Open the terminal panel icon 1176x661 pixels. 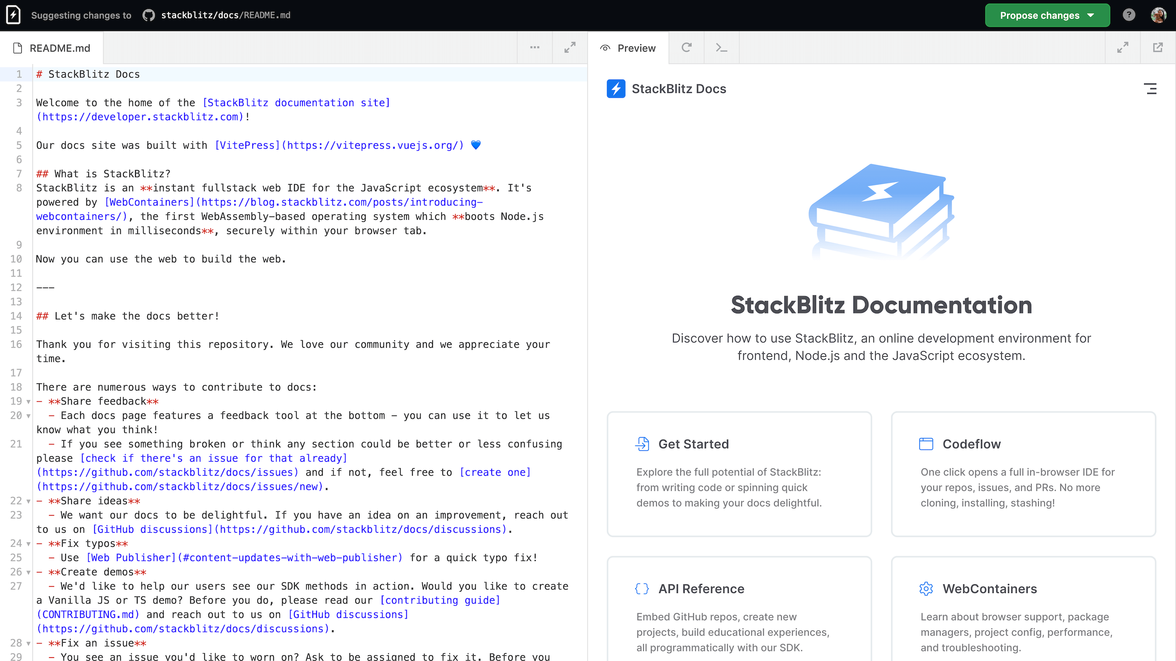click(722, 47)
